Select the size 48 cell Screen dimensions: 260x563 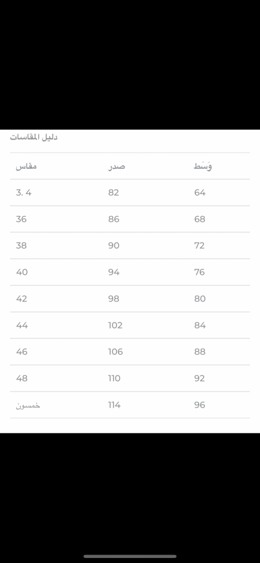tap(21, 378)
